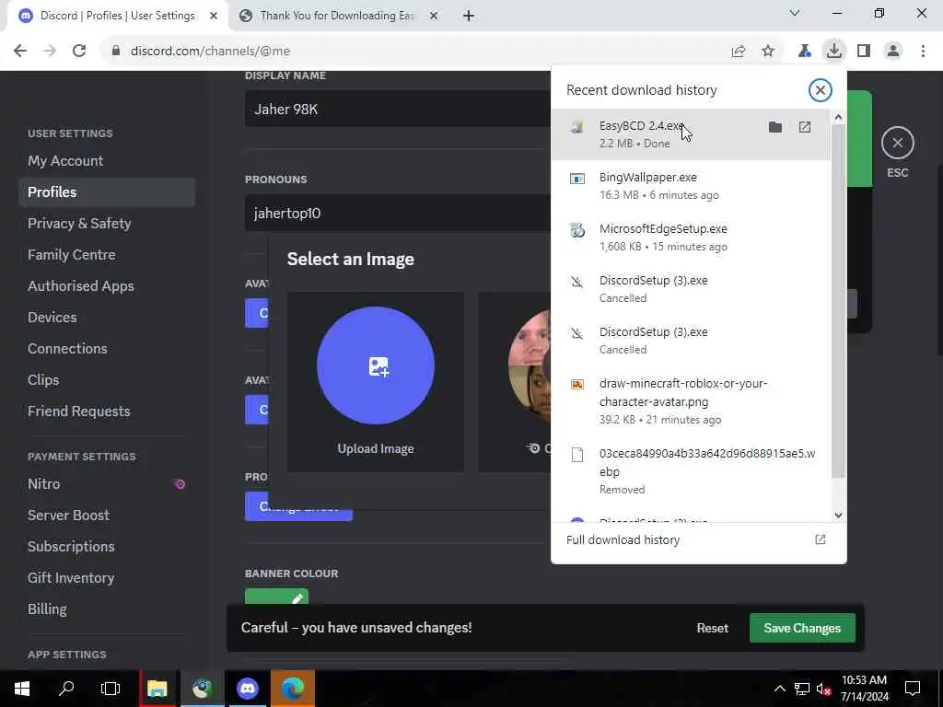Open the Chrome Labs flask icon
943x707 pixels.
click(x=804, y=51)
